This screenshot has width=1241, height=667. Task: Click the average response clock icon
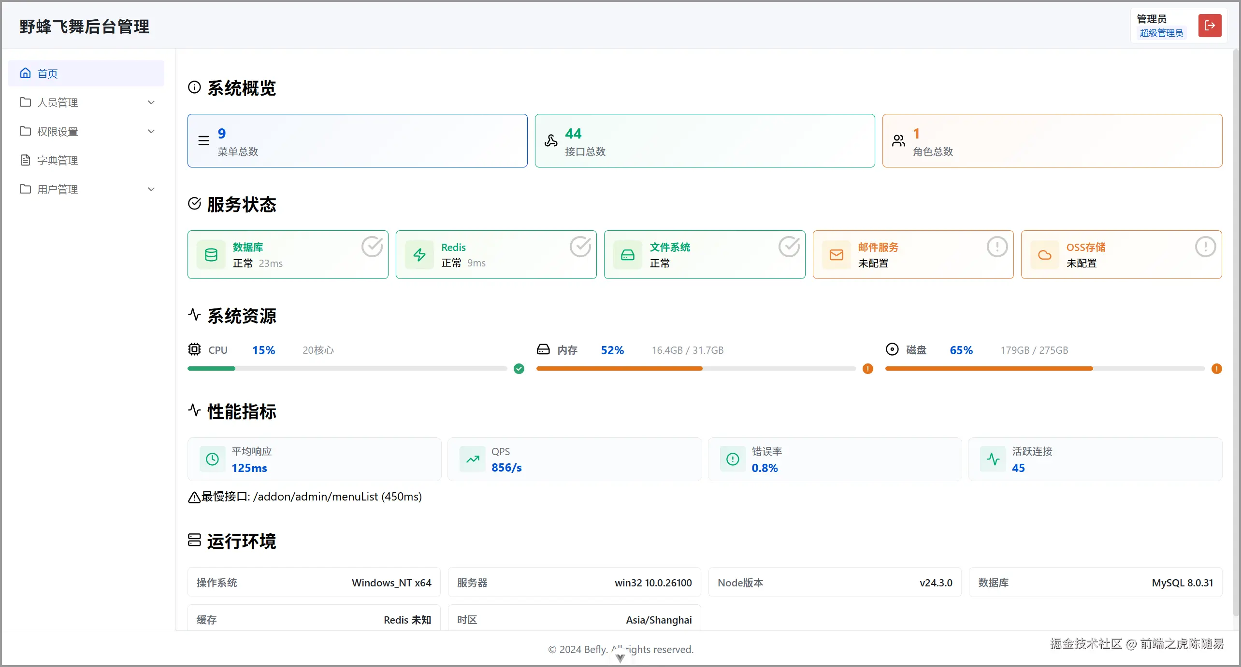click(x=212, y=459)
